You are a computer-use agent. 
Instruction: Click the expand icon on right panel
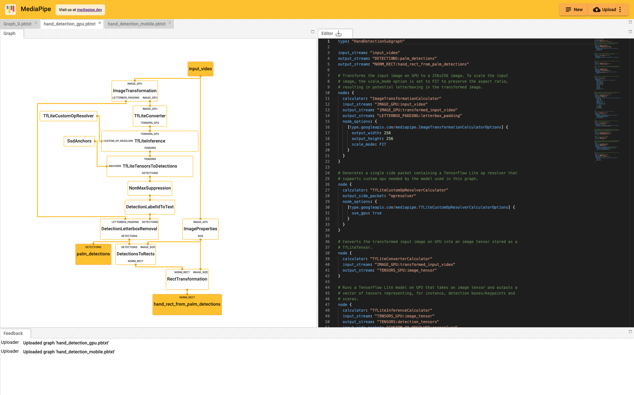coord(630,32)
